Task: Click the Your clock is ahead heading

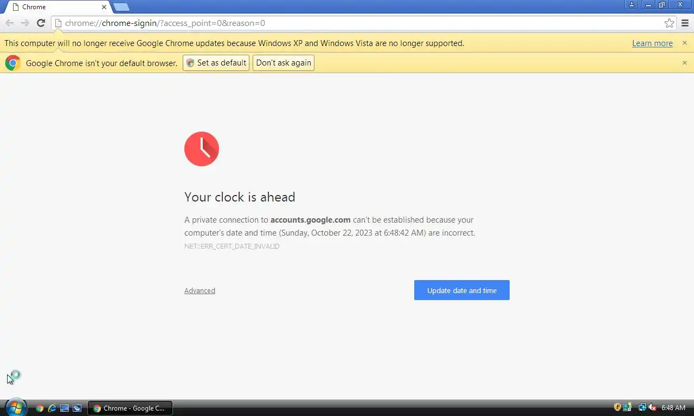Action: [240, 197]
